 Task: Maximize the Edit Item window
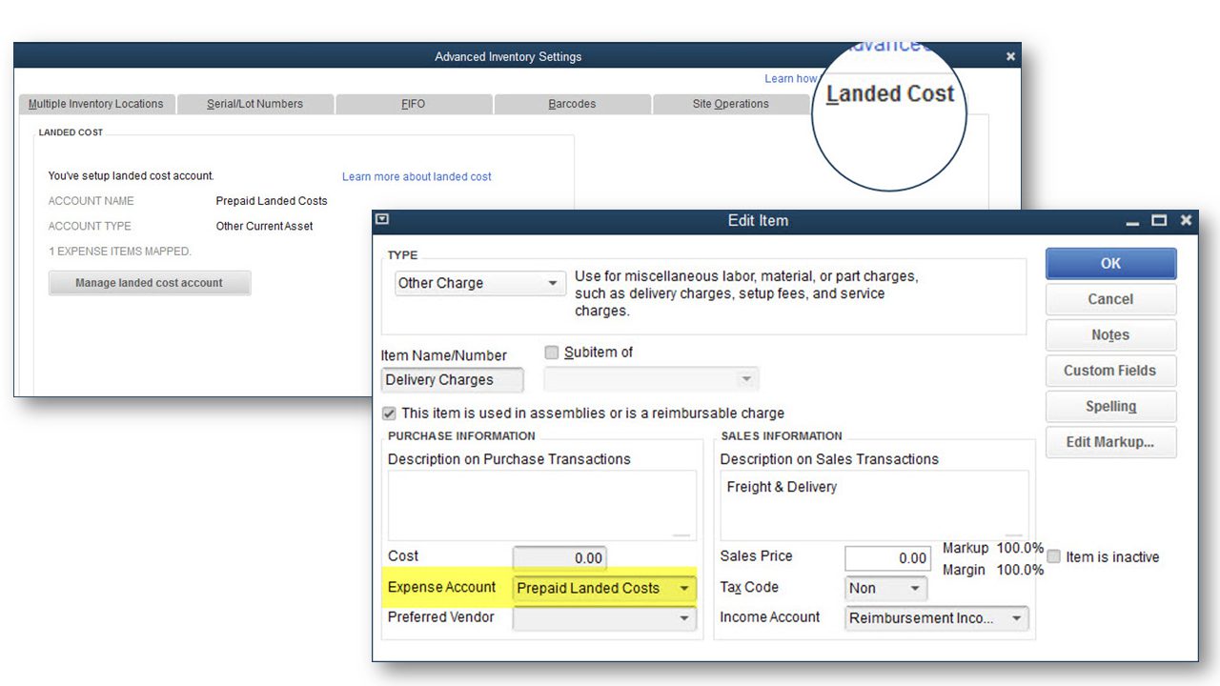pyautogui.click(x=1159, y=220)
